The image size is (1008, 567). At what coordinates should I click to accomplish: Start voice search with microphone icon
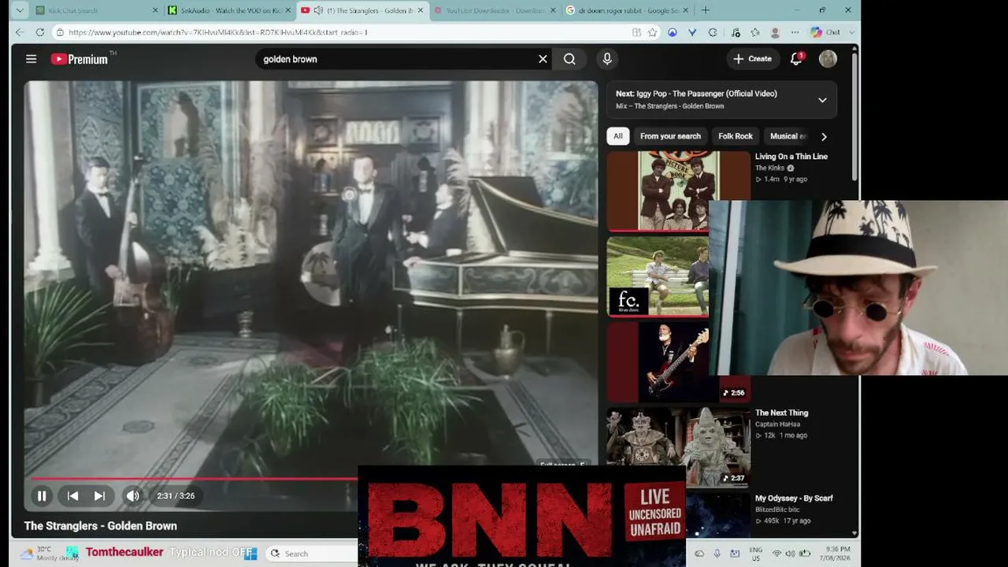pyautogui.click(x=606, y=59)
